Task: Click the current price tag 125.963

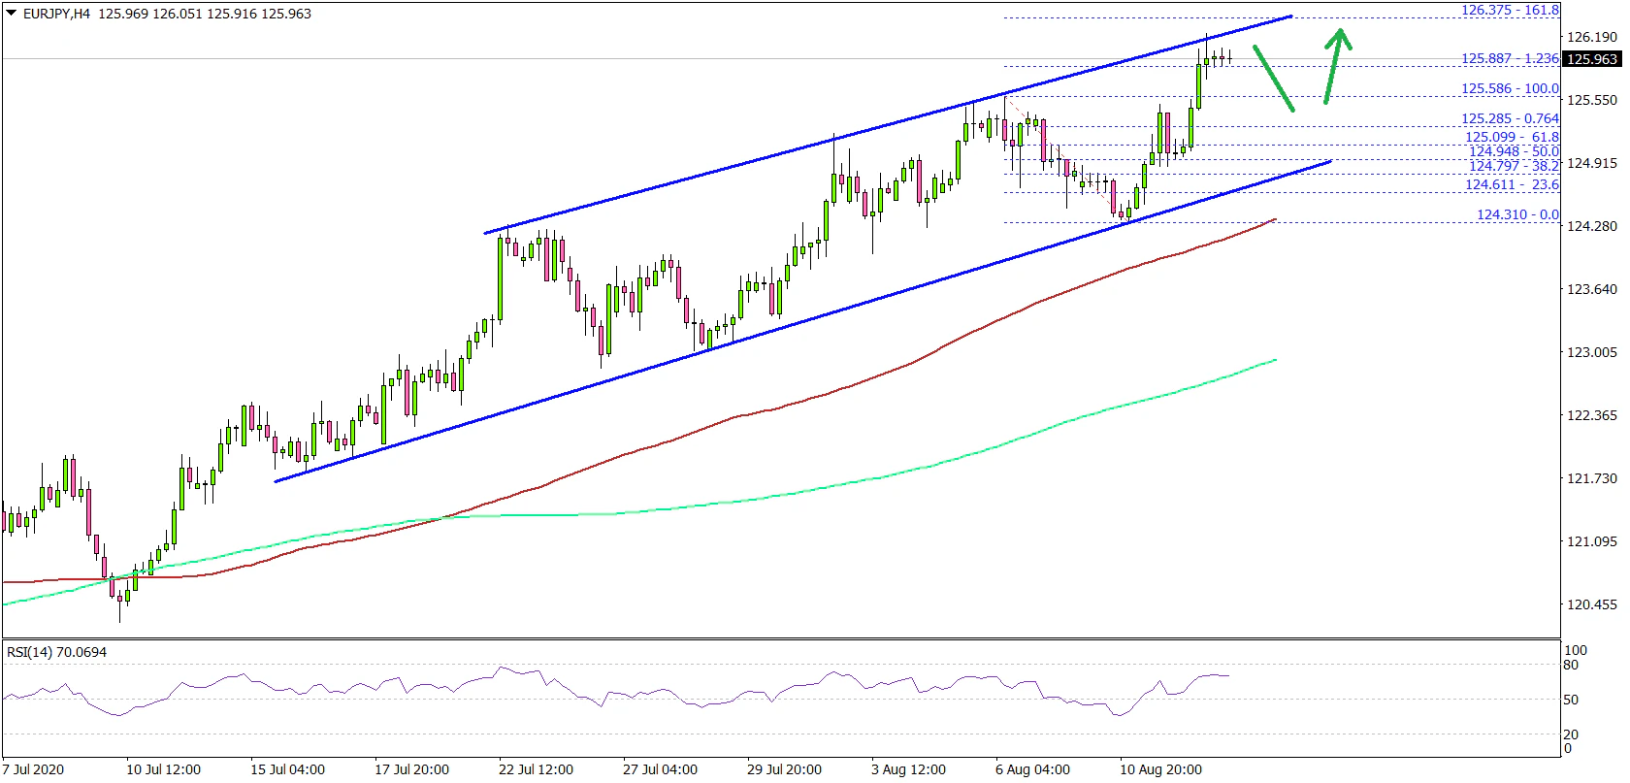Action: pyautogui.click(x=1592, y=59)
